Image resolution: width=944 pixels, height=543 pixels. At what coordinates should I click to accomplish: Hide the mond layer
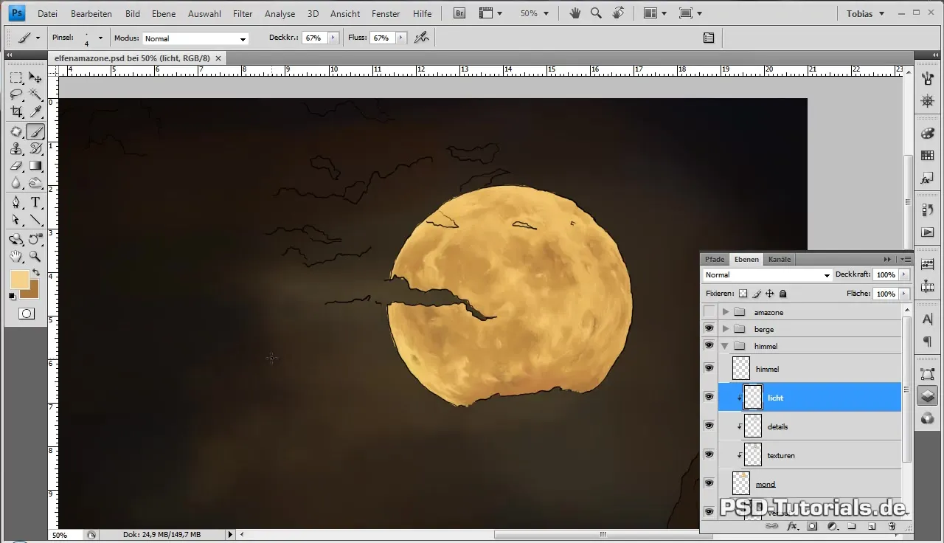[x=709, y=483]
